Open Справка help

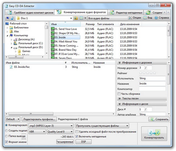point(162,18)
